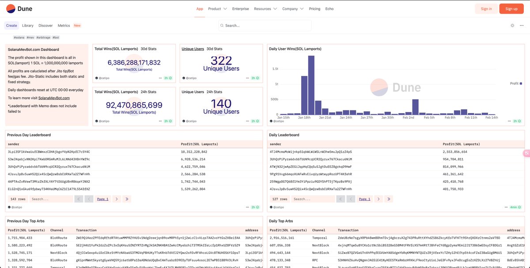The height and width of the screenshot is (268, 530).
Task: Focus the Previous Day Leaderboard search field
Action: tap(51, 199)
